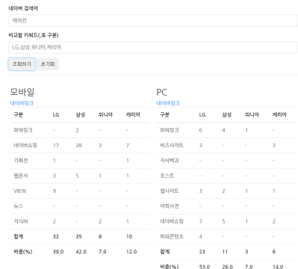The image size is (298, 269).
Task: Select the 기획전 row label
Action: (21, 161)
